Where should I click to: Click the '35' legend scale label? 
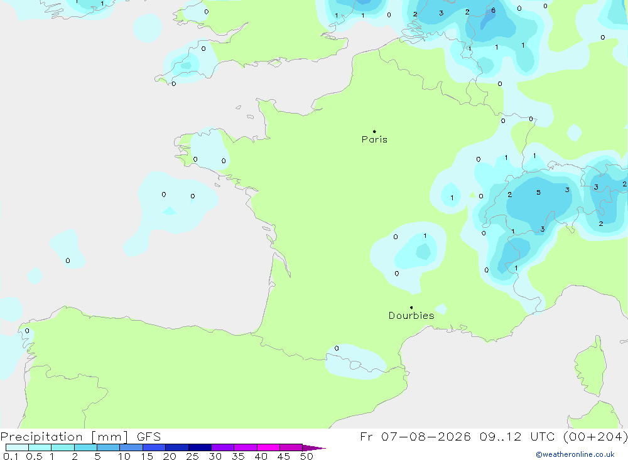tap(238, 456)
